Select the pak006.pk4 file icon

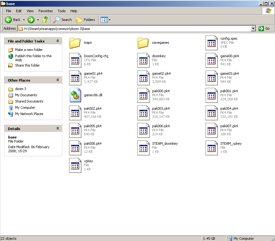pos(143,130)
